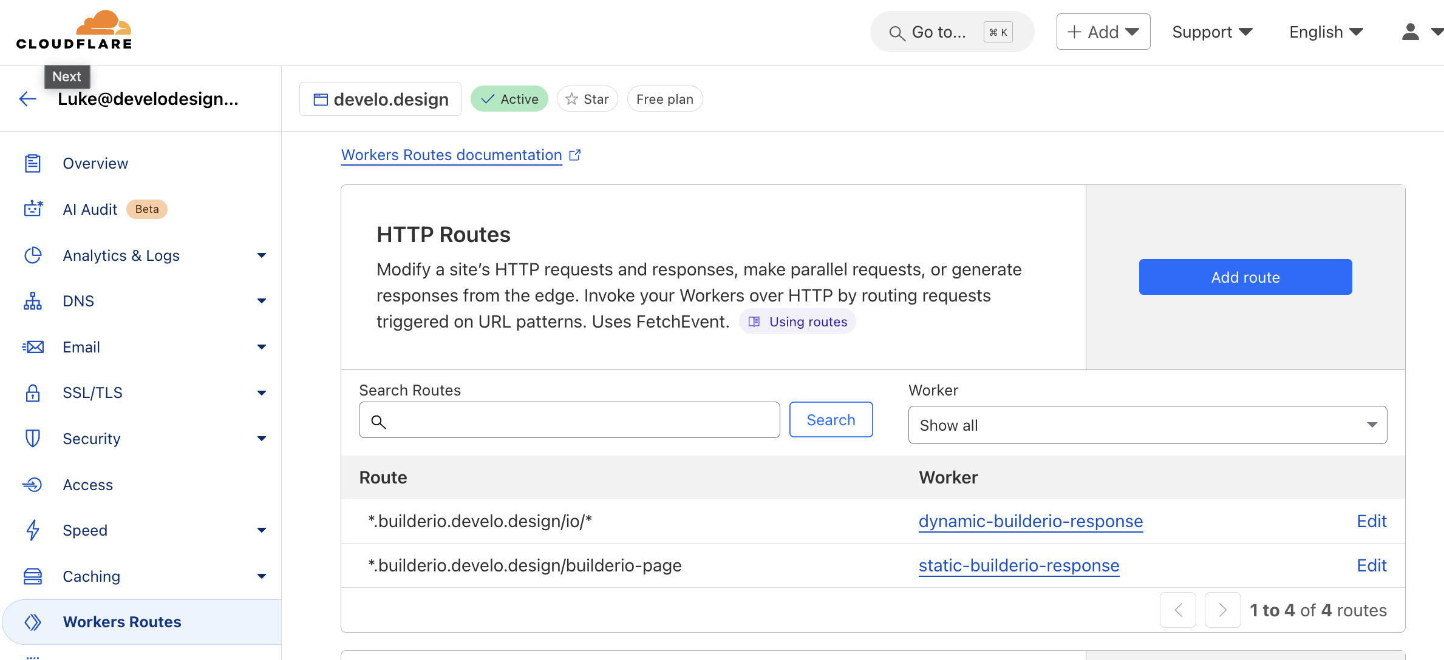Click the SSL/TLS padlock icon
This screenshot has width=1444, height=660.
[33, 393]
